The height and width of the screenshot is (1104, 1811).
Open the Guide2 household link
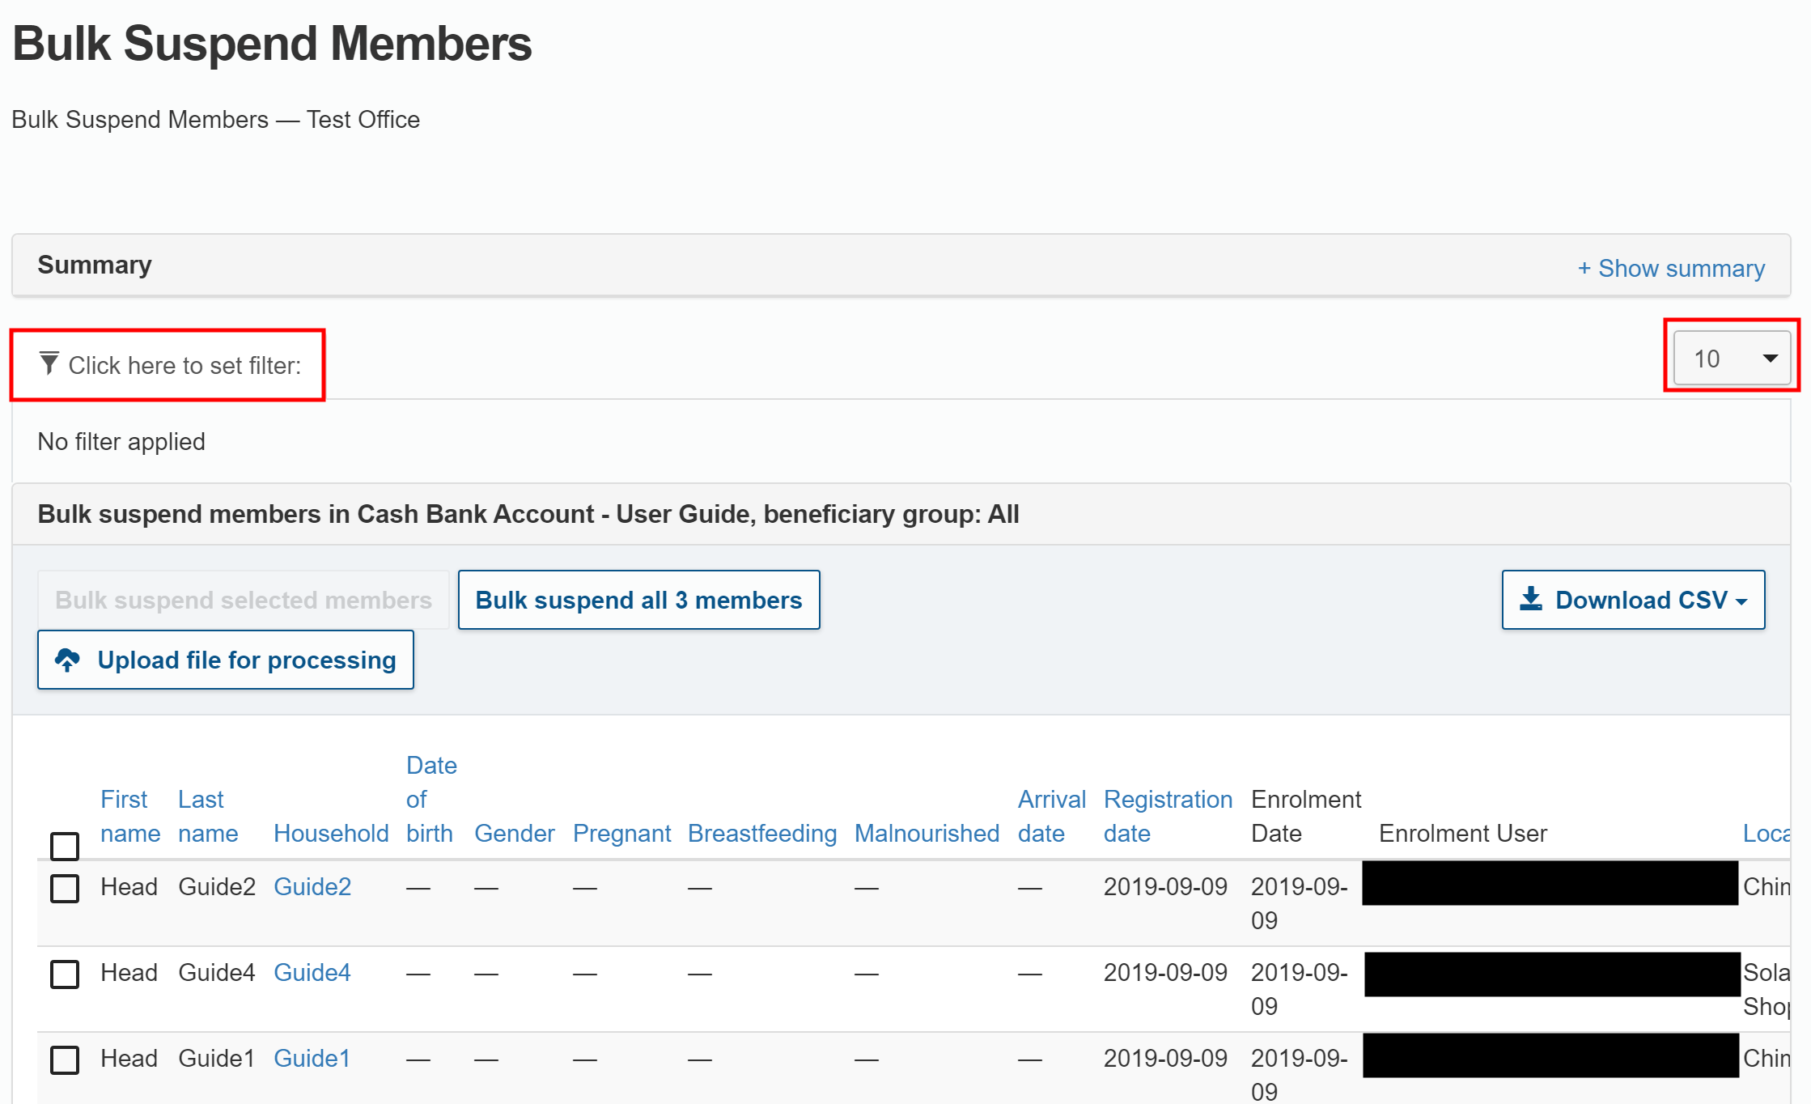312,886
